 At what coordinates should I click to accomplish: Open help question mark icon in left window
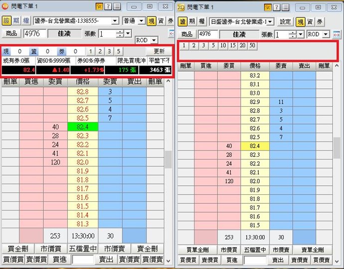[108, 7]
